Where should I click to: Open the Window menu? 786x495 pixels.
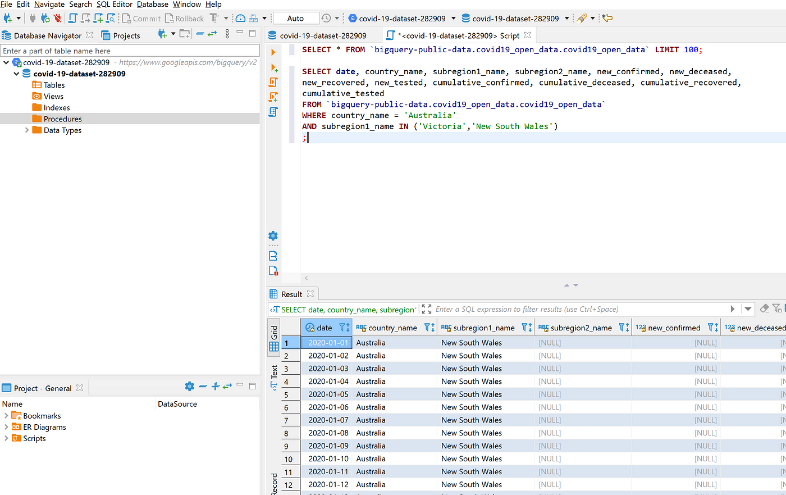(187, 4)
